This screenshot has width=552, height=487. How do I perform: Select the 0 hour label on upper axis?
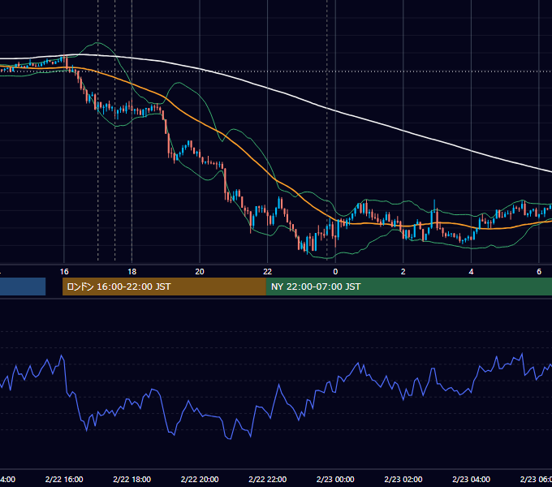[x=335, y=272]
